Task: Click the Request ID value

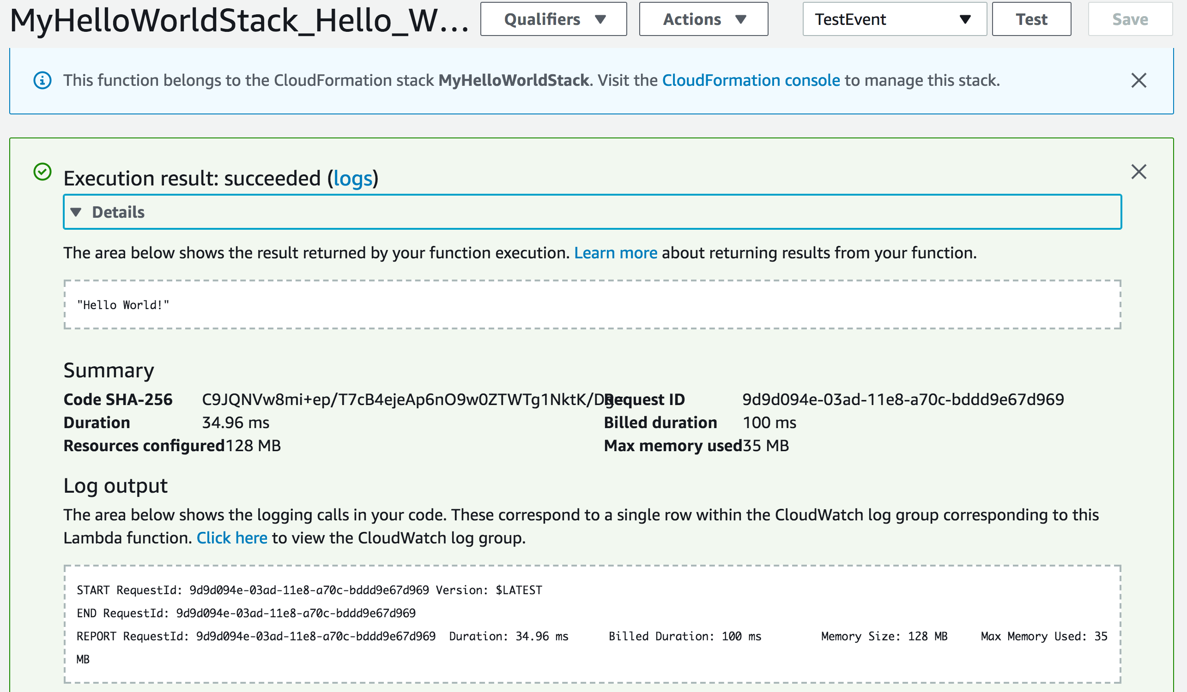Action: (x=903, y=400)
